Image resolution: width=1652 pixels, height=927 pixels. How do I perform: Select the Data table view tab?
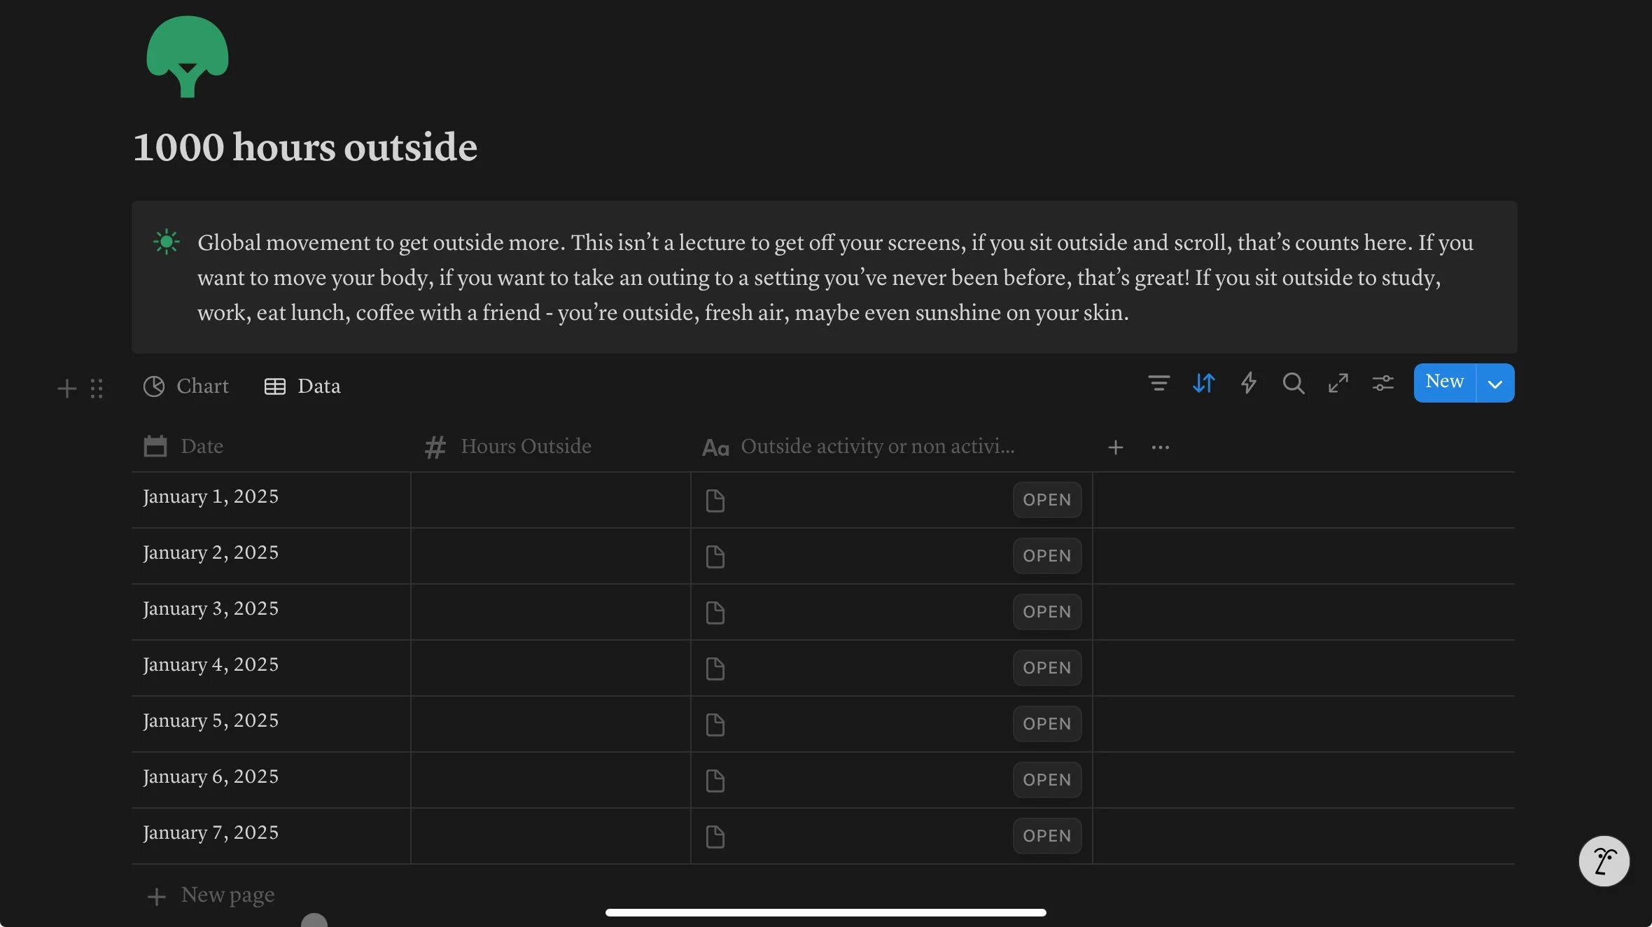302,386
